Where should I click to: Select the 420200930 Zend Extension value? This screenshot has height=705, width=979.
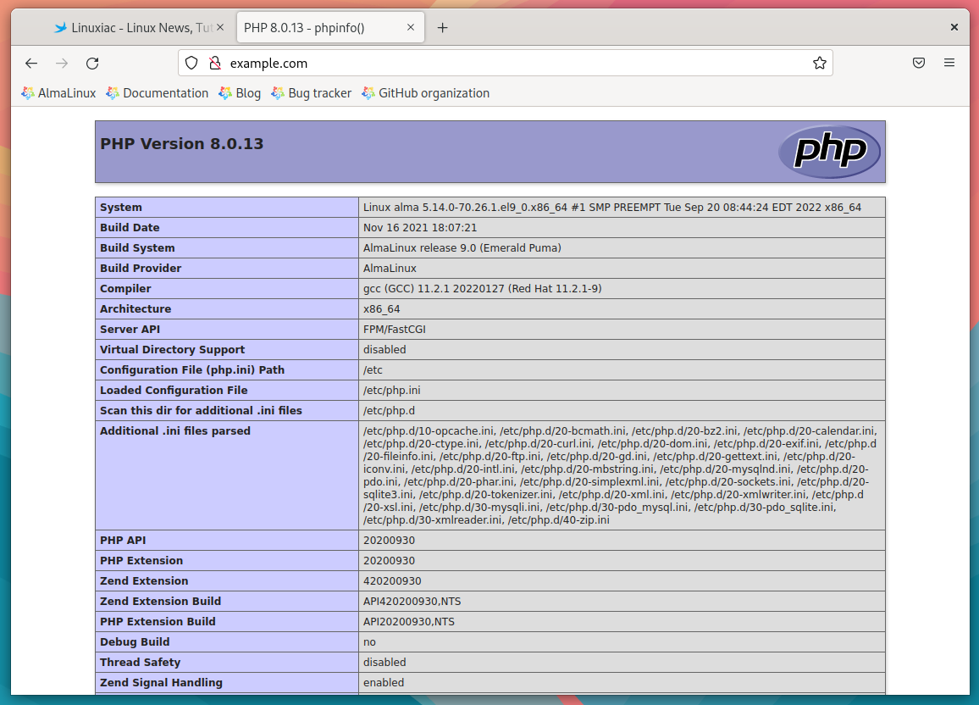[x=392, y=580]
